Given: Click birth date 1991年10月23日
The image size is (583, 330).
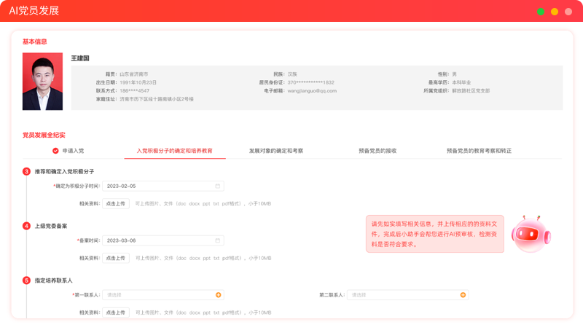Looking at the screenshot, I should coord(138,82).
